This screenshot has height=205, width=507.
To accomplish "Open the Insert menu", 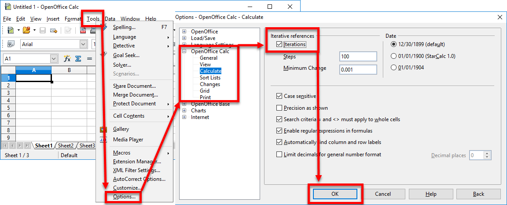I will tap(53, 19).
